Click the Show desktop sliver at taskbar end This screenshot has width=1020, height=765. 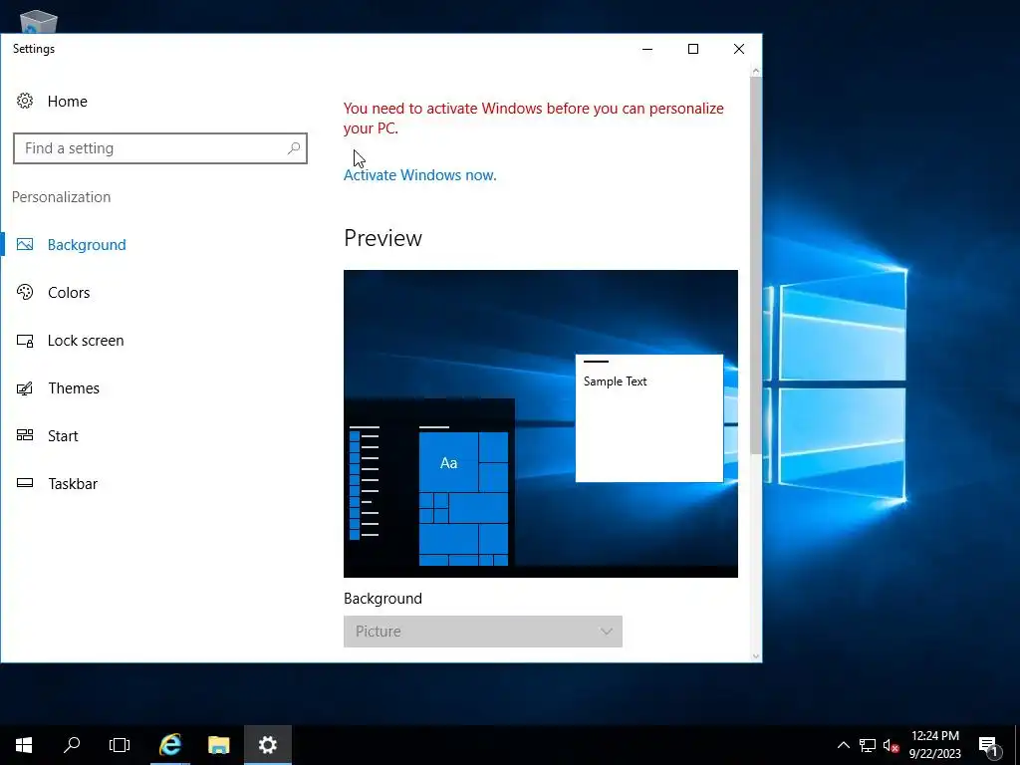click(1017, 745)
